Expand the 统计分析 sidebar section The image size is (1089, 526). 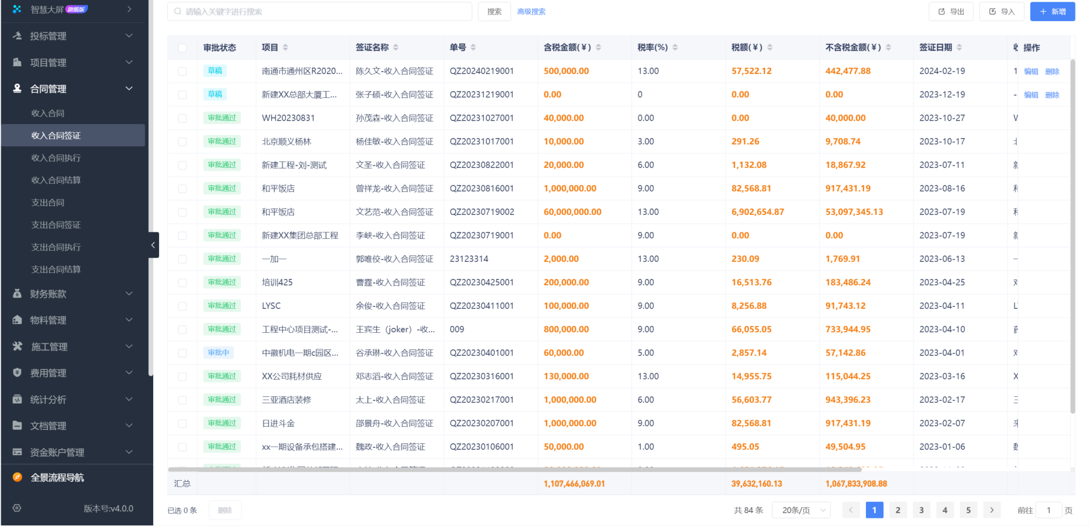coord(73,399)
